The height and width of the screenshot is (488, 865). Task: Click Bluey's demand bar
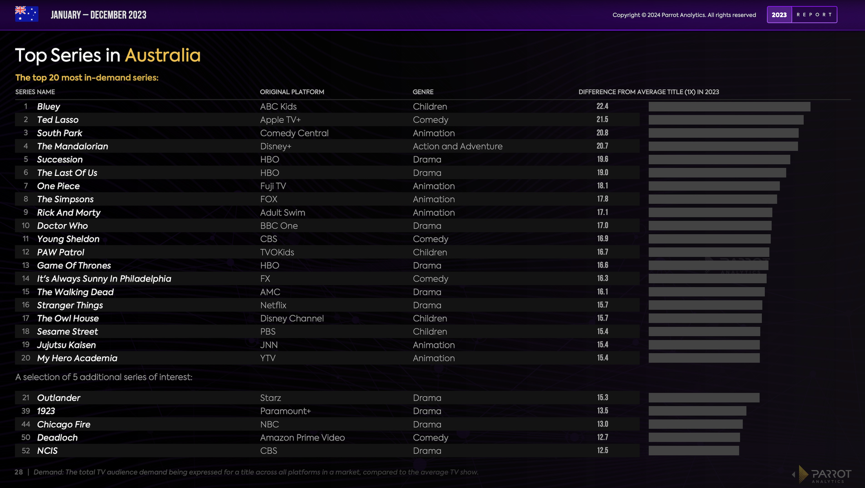pyautogui.click(x=729, y=107)
